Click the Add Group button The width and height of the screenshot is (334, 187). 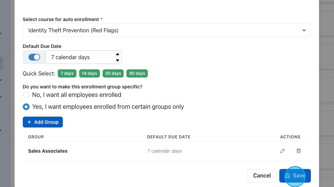coord(43,122)
